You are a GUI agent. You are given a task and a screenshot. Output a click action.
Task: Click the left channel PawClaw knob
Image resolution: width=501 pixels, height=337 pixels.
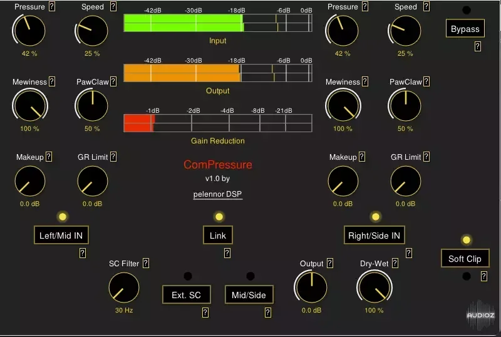(x=92, y=106)
